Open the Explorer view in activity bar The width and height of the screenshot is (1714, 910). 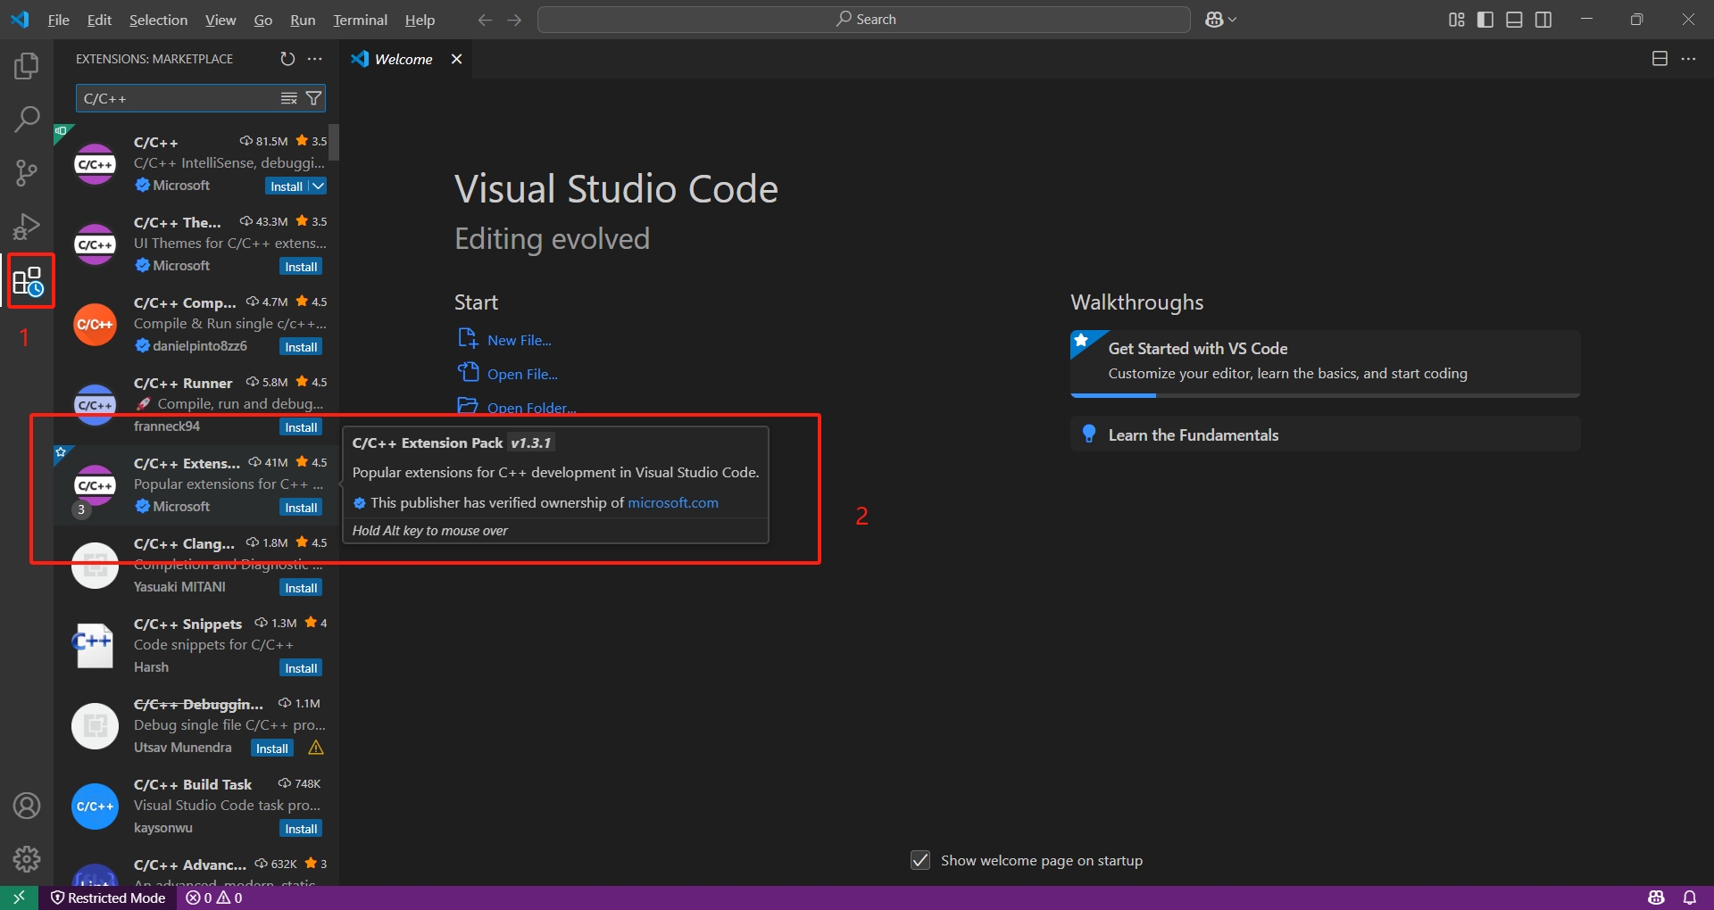pos(27,66)
